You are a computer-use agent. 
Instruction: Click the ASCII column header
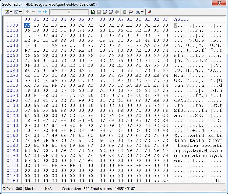click(181, 19)
